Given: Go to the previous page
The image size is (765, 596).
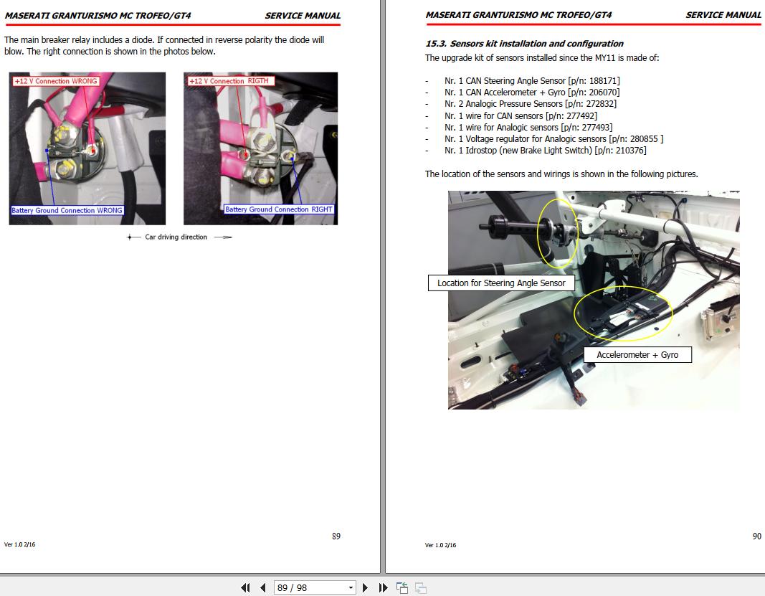Looking at the screenshot, I should point(263,587).
